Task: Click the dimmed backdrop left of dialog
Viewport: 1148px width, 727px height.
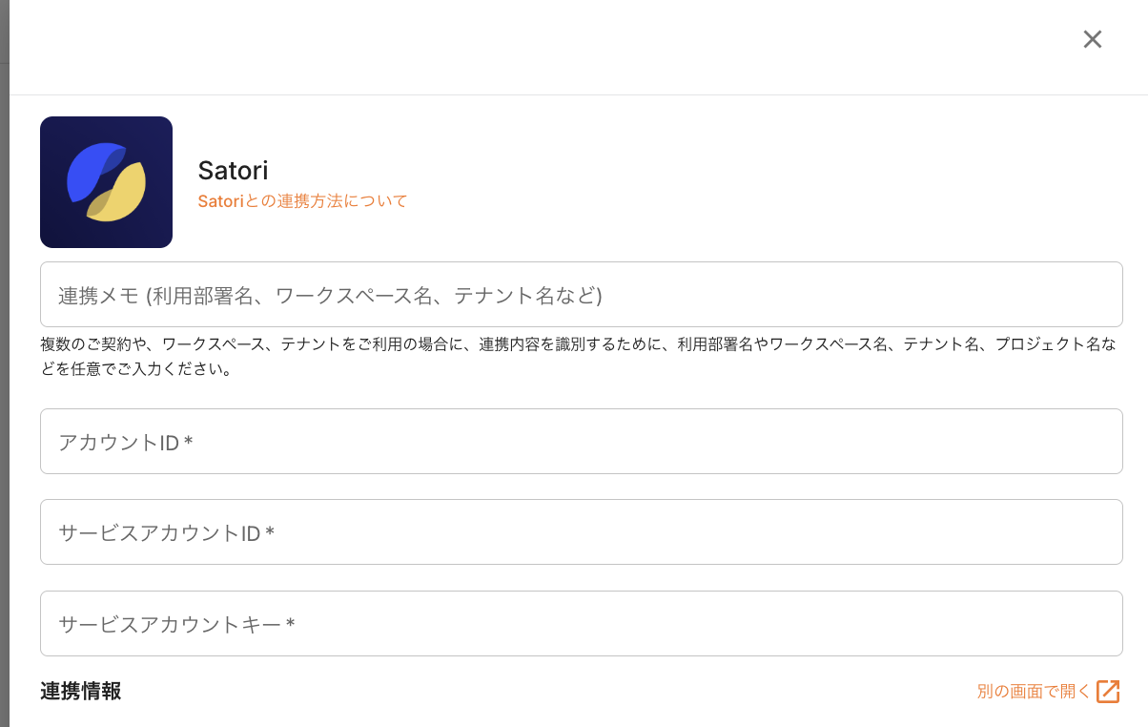Action: click(4, 382)
